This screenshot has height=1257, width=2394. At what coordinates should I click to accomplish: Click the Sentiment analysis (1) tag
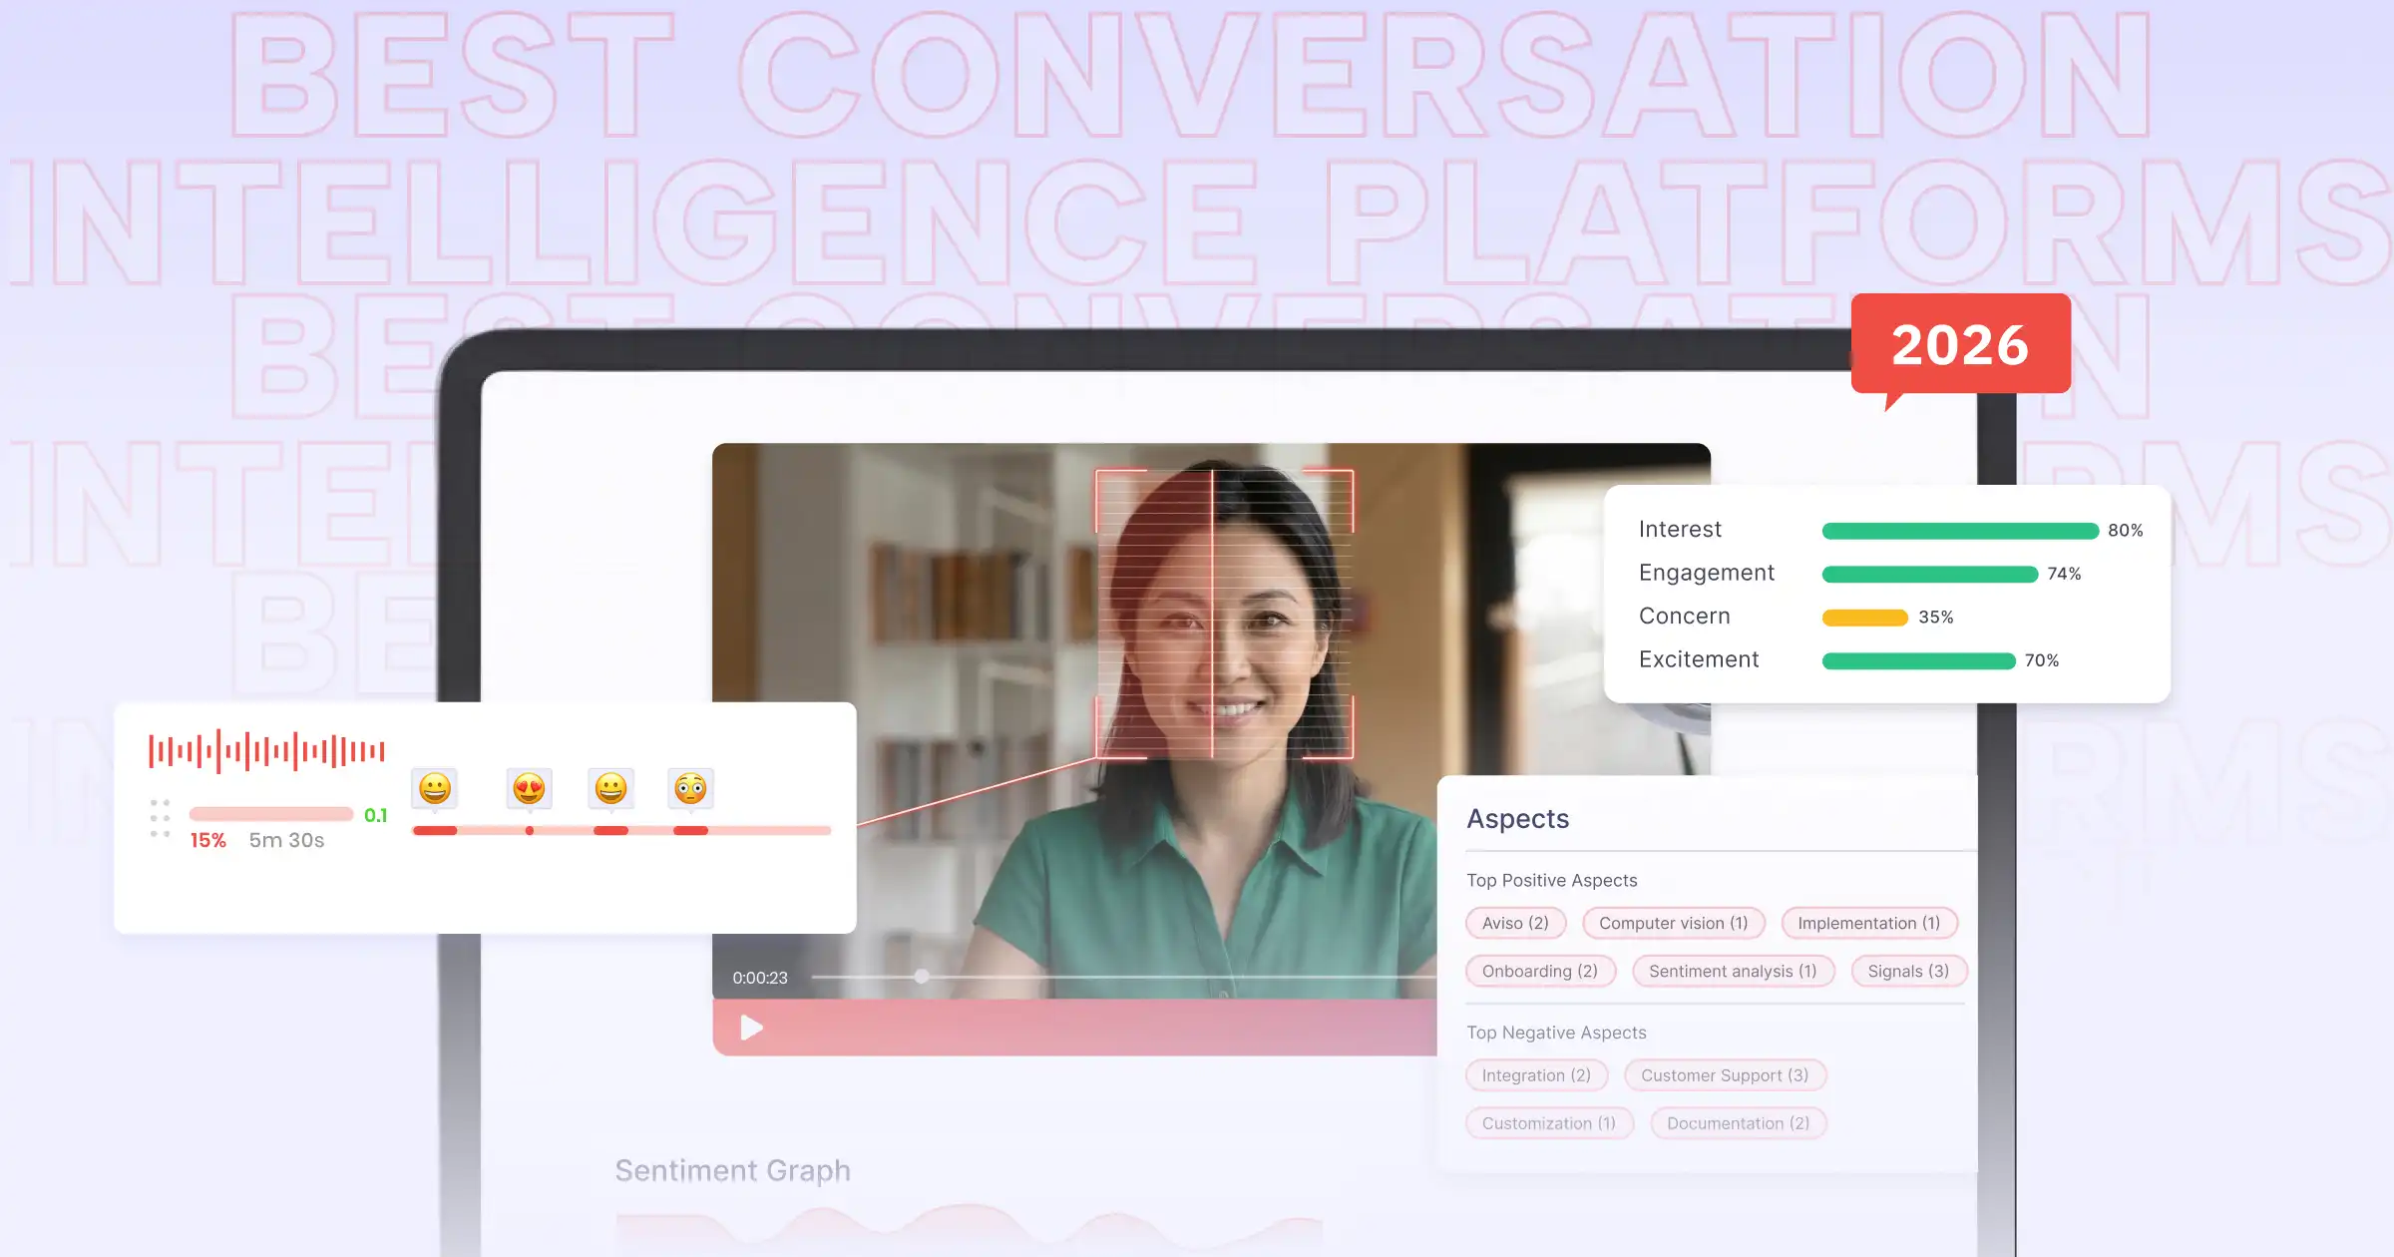1733,971
